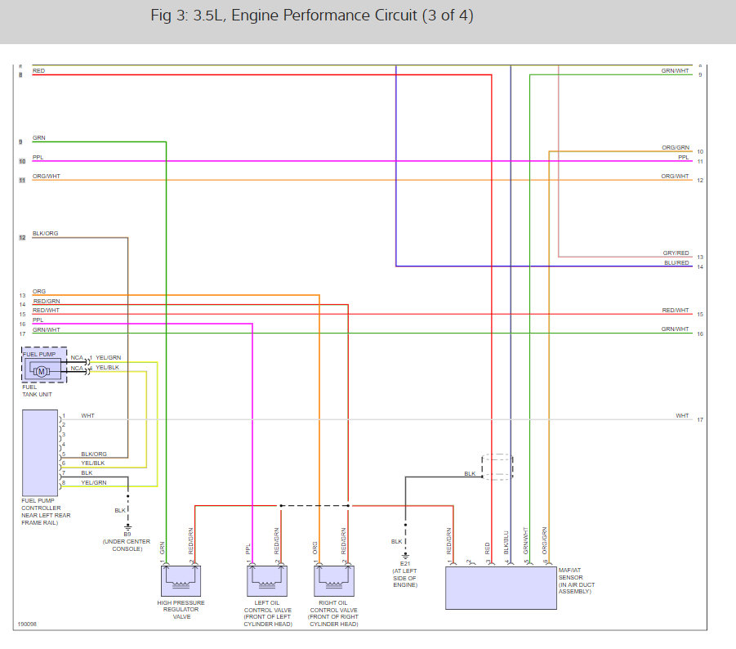Click the MAF/IAT sensor component box
The width and height of the screenshot is (736, 649).
coord(501,588)
